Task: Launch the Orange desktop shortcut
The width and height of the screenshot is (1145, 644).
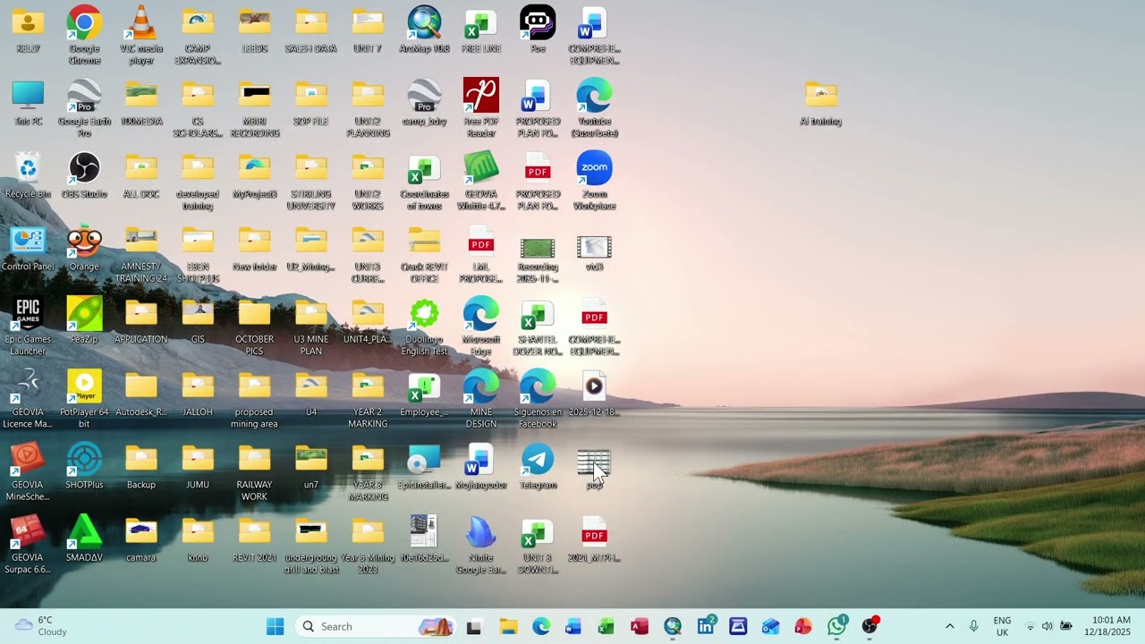Action: pos(84,248)
